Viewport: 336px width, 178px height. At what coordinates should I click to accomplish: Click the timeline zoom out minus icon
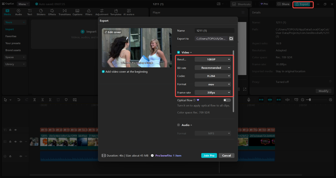point(302,100)
